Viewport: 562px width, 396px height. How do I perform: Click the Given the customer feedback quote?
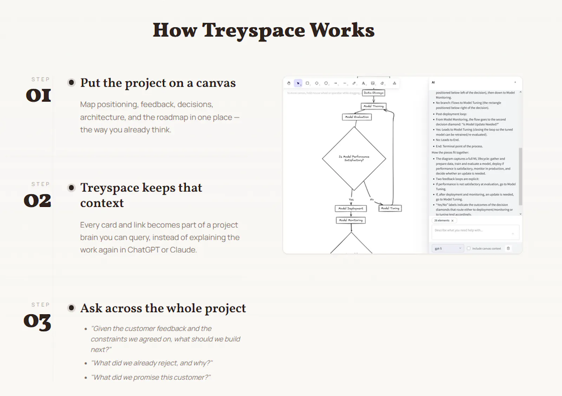click(x=165, y=339)
